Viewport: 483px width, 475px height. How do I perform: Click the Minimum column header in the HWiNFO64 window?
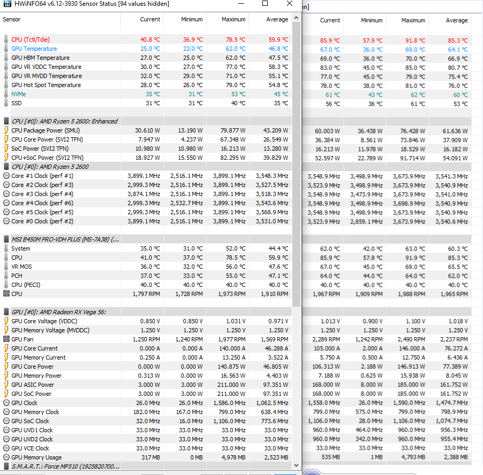(x=185, y=19)
